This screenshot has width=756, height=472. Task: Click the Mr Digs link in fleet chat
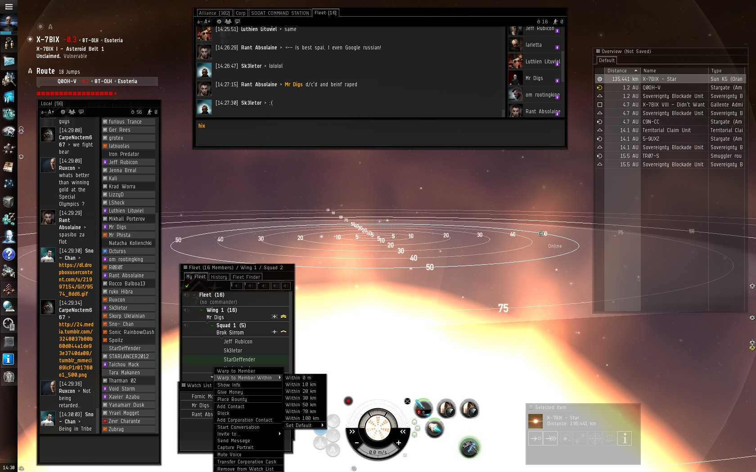[293, 85]
